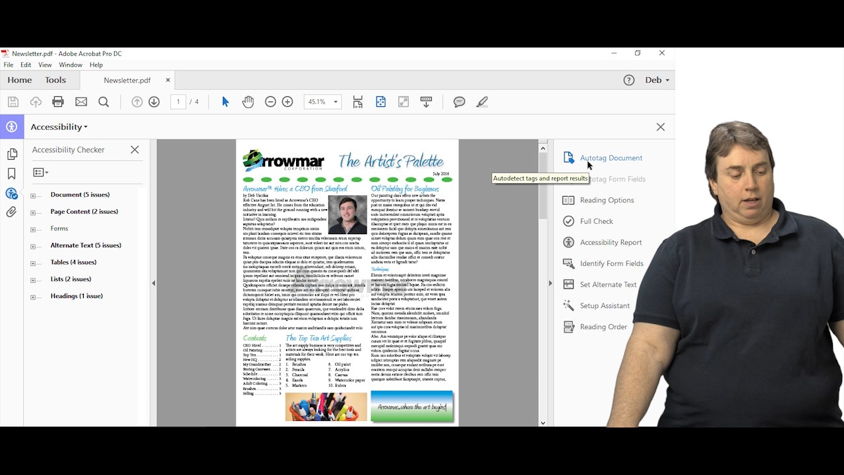Go to next page arrow
Screen dimensions: 844x475
click(x=154, y=102)
